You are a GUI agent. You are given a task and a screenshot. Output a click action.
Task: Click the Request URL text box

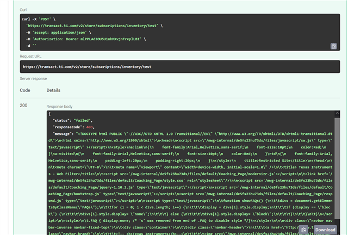coord(180,66)
